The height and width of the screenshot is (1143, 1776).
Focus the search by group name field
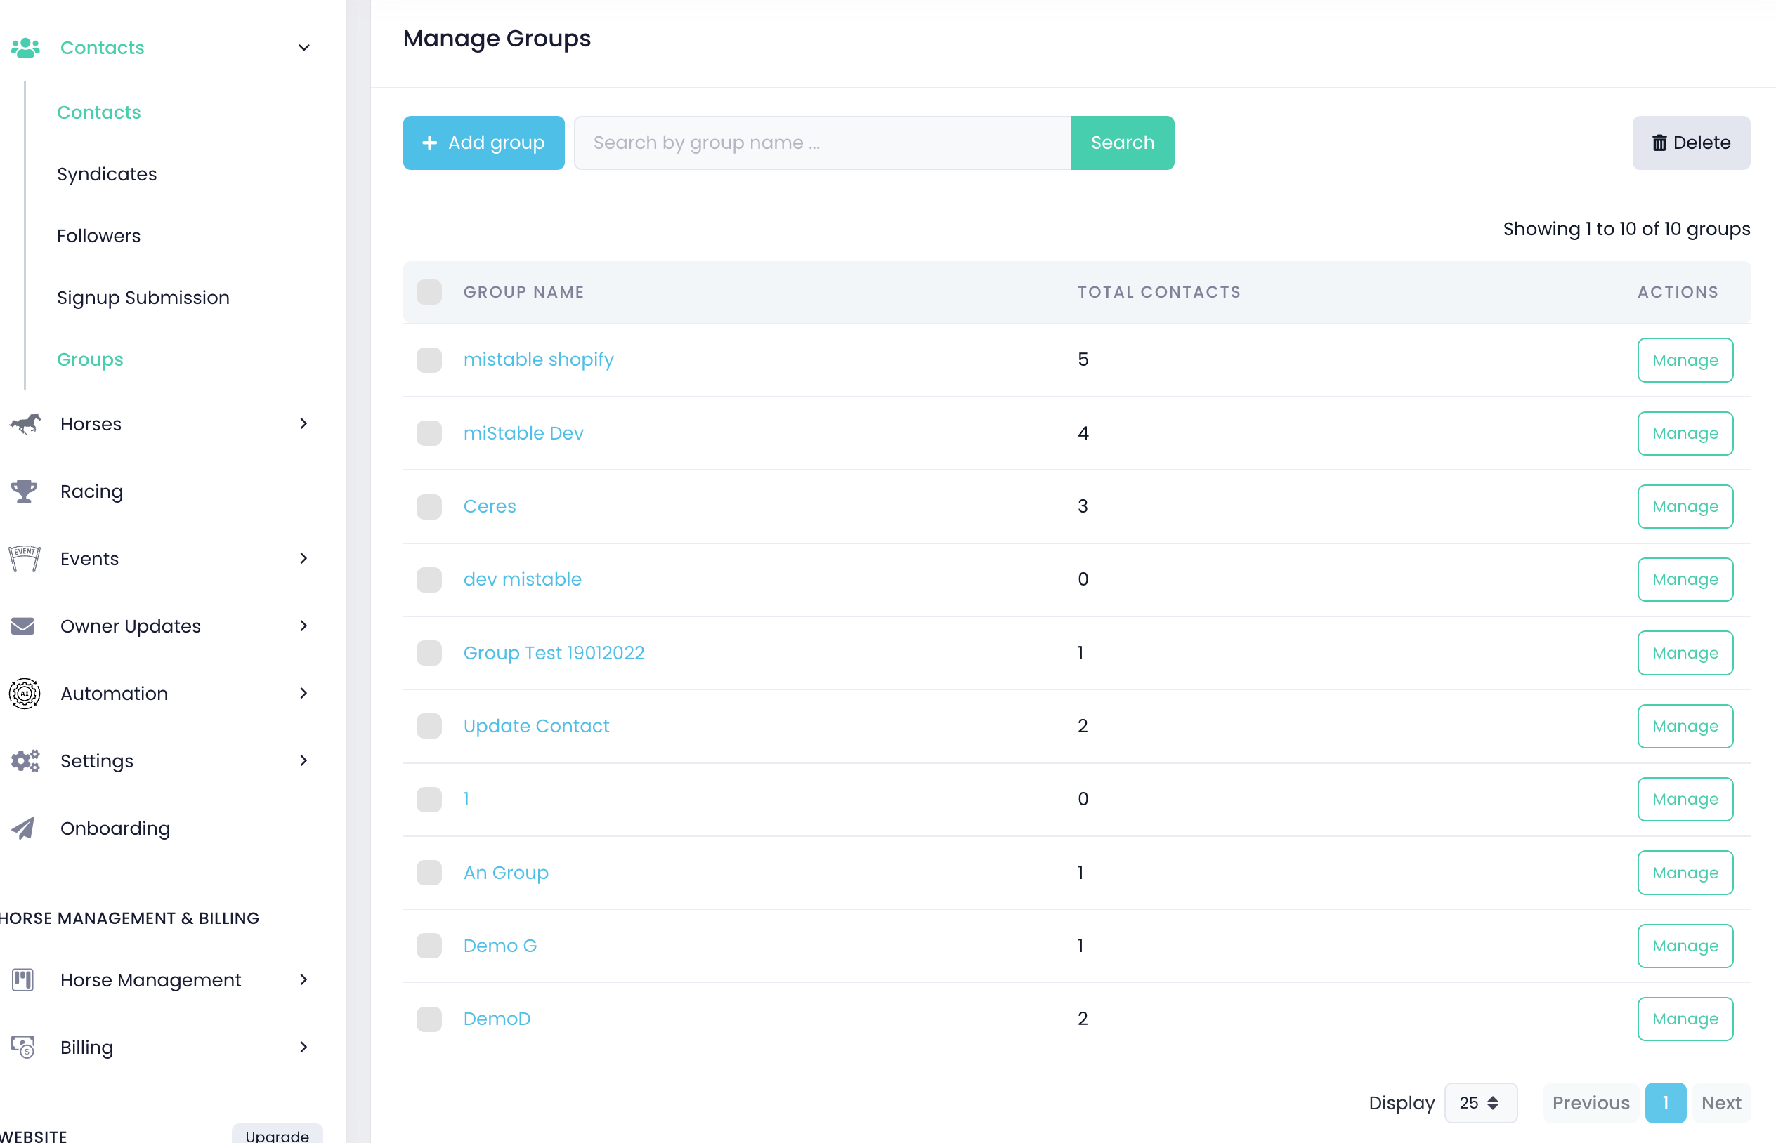pos(822,143)
